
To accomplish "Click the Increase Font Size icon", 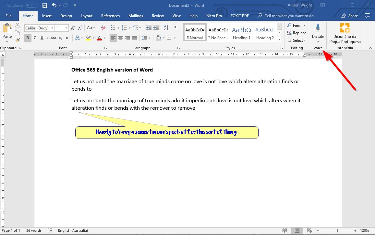I will (x=73, y=28).
